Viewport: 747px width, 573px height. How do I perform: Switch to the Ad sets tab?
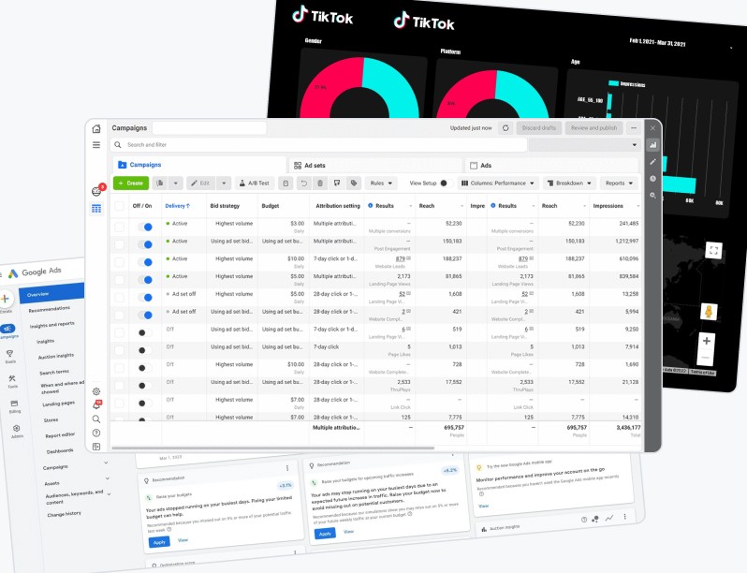376,166
